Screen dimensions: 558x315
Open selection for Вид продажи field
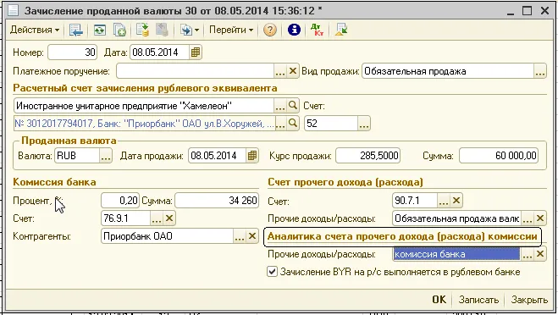[540, 71]
